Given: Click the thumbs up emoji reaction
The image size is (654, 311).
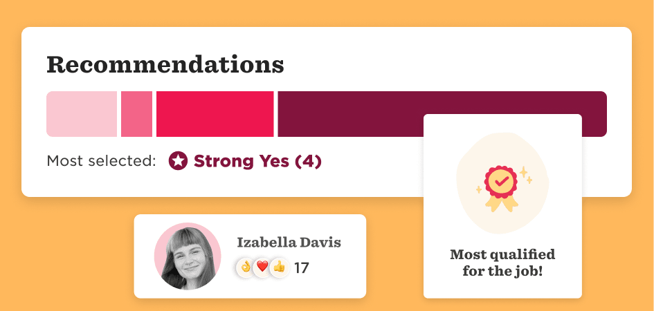Looking at the screenshot, I should pyautogui.click(x=279, y=267).
